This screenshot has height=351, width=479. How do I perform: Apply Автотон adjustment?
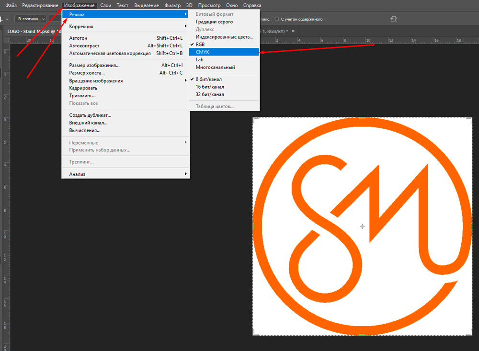[125, 38]
